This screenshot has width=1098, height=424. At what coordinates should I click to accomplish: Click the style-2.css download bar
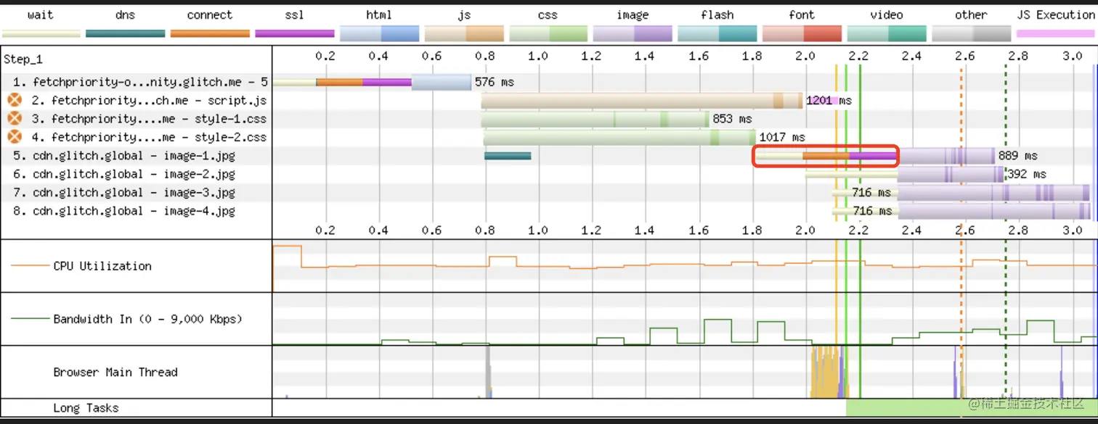(x=619, y=137)
